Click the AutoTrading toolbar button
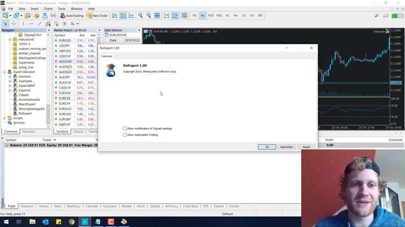This screenshot has height=227, width=405. [72, 16]
